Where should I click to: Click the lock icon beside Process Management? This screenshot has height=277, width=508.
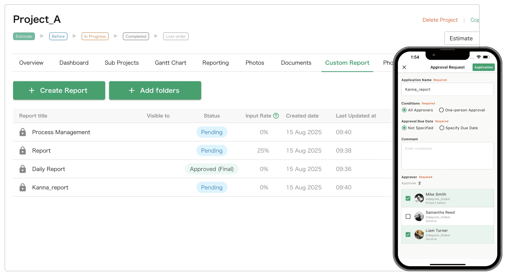(x=23, y=132)
